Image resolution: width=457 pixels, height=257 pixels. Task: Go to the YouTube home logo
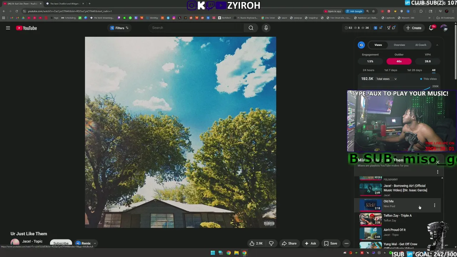tap(26, 28)
